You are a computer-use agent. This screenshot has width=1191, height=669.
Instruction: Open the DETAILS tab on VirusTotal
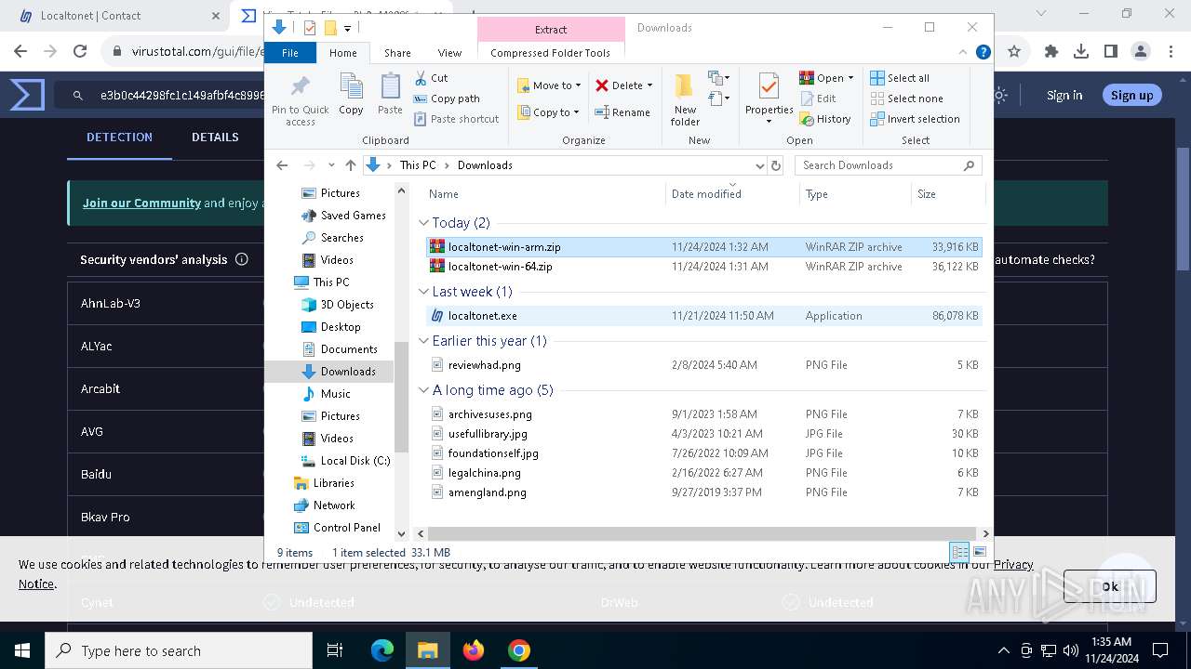215,137
